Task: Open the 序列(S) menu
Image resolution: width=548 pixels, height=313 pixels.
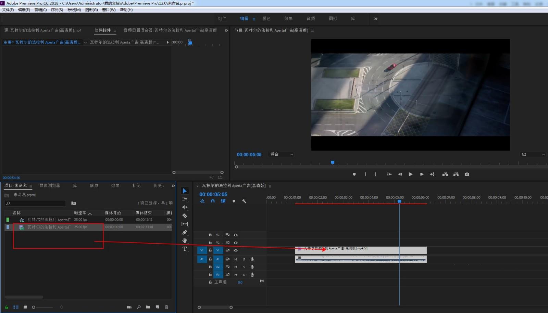Action: [57, 10]
